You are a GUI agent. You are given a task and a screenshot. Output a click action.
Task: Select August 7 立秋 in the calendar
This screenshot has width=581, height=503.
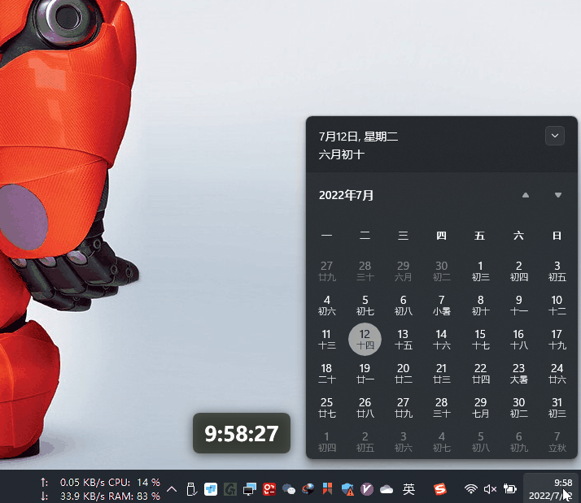click(x=557, y=441)
